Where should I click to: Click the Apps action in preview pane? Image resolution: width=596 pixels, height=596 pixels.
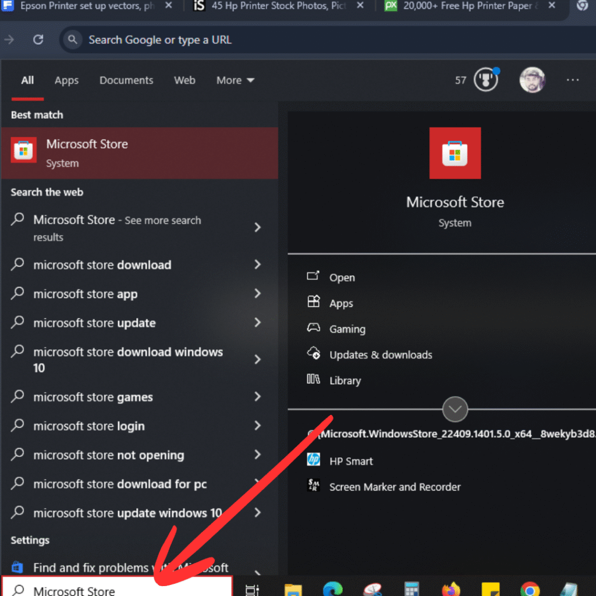[341, 303]
